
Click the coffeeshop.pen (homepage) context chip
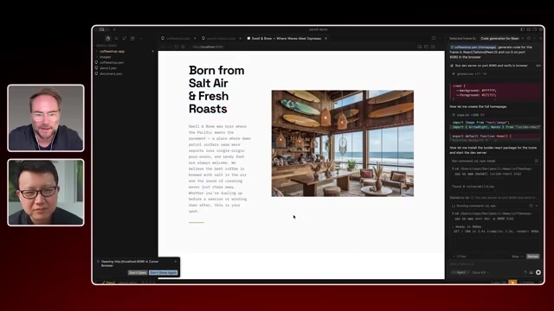473,47
